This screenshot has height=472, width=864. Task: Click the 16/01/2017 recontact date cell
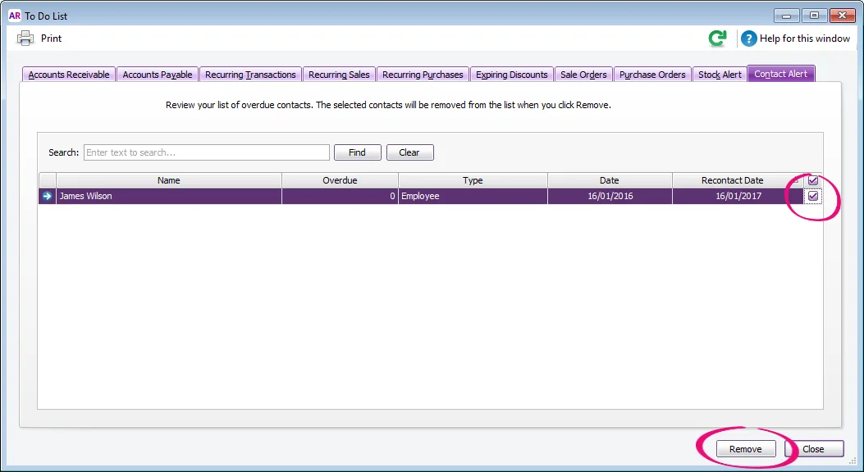click(x=738, y=196)
